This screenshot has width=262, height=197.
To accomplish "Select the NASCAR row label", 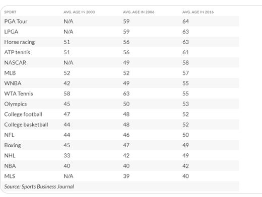I will (x=15, y=63).
